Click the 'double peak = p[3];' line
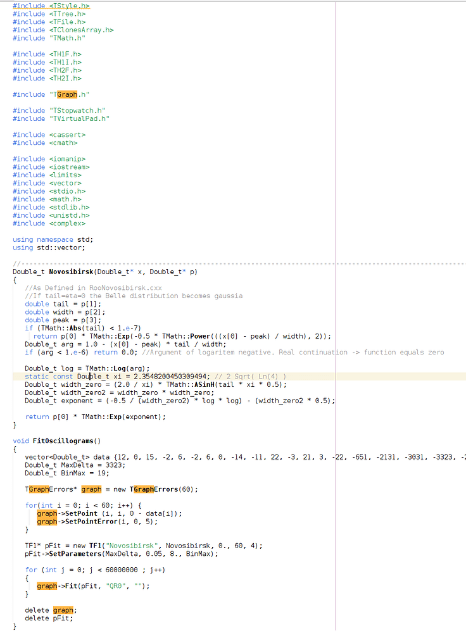 (x=63, y=320)
